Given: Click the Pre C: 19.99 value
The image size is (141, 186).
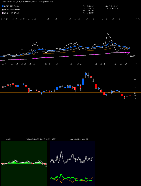Looking at the screenshot, I should tap(88, 13).
